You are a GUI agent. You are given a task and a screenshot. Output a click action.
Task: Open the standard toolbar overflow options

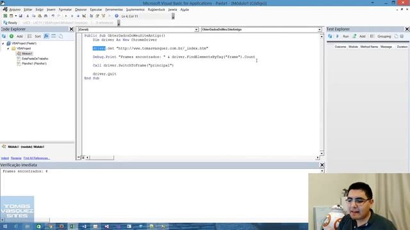pyautogui.click(x=173, y=16)
